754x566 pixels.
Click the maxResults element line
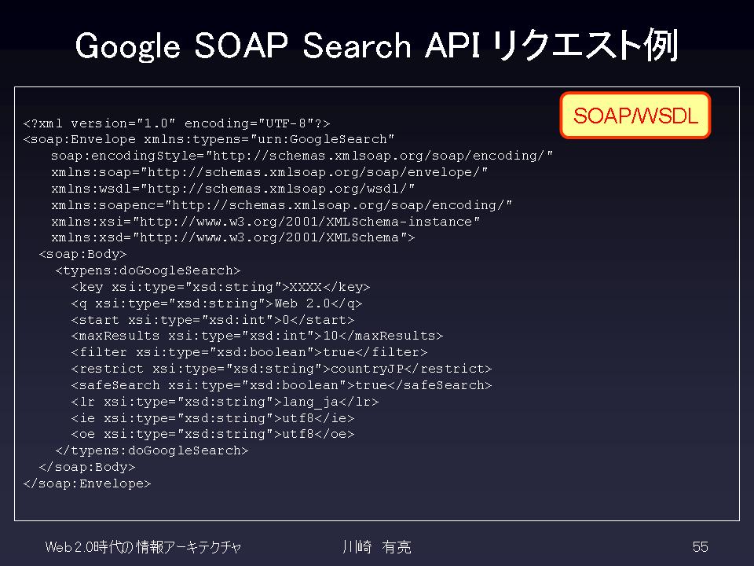pos(258,336)
